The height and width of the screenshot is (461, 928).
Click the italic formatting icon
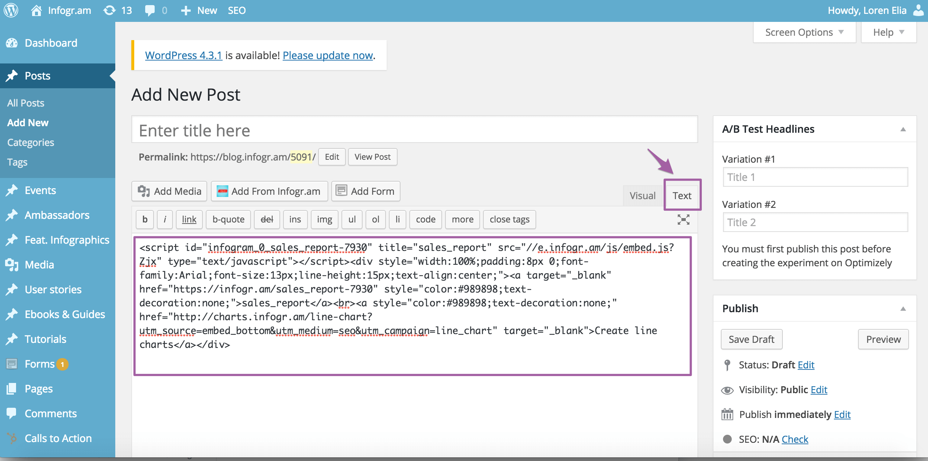click(164, 220)
